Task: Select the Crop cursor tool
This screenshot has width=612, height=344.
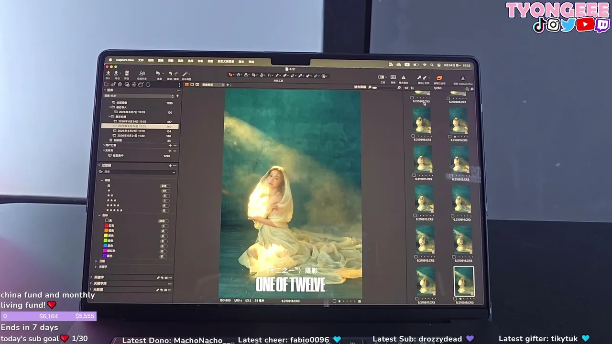Action: pyautogui.click(x=254, y=75)
